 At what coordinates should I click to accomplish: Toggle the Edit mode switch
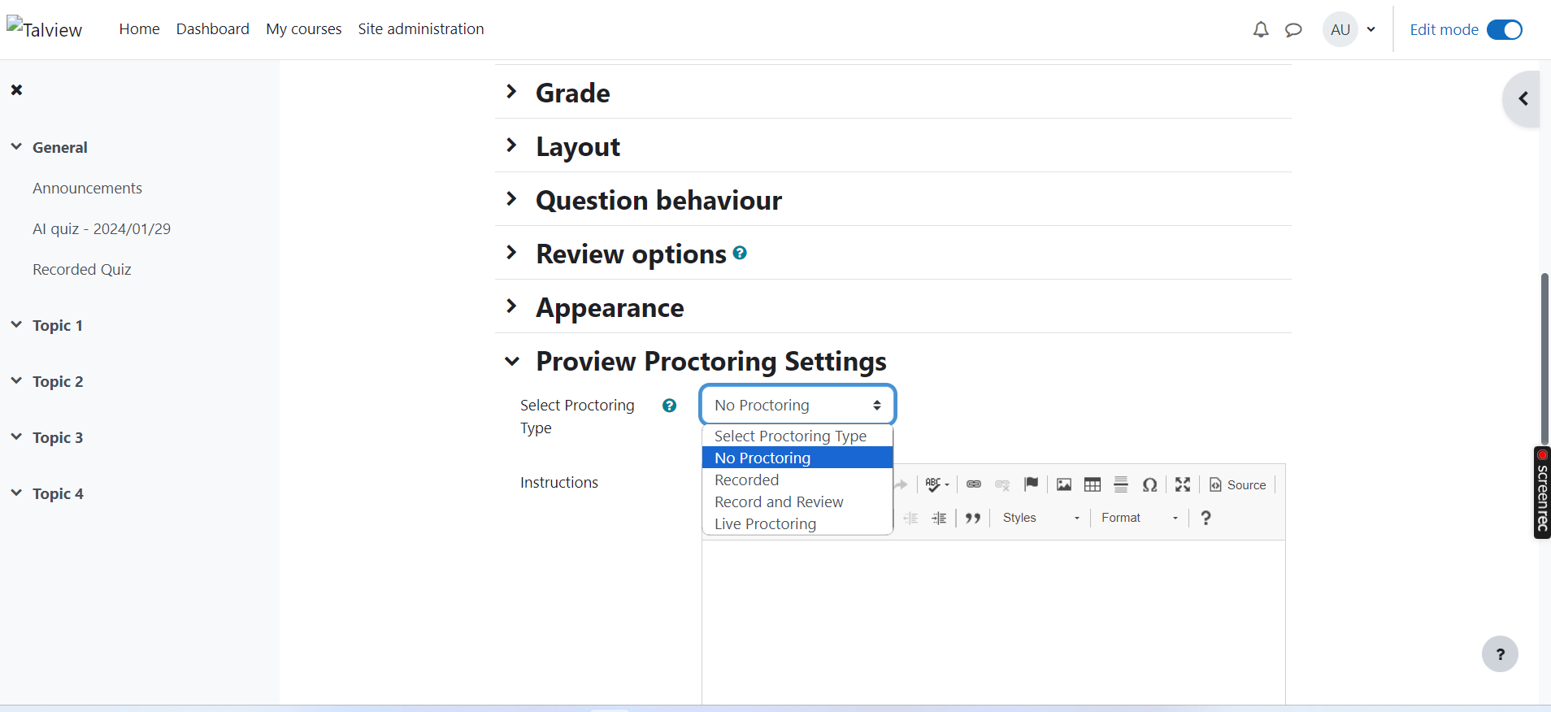click(1505, 30)
